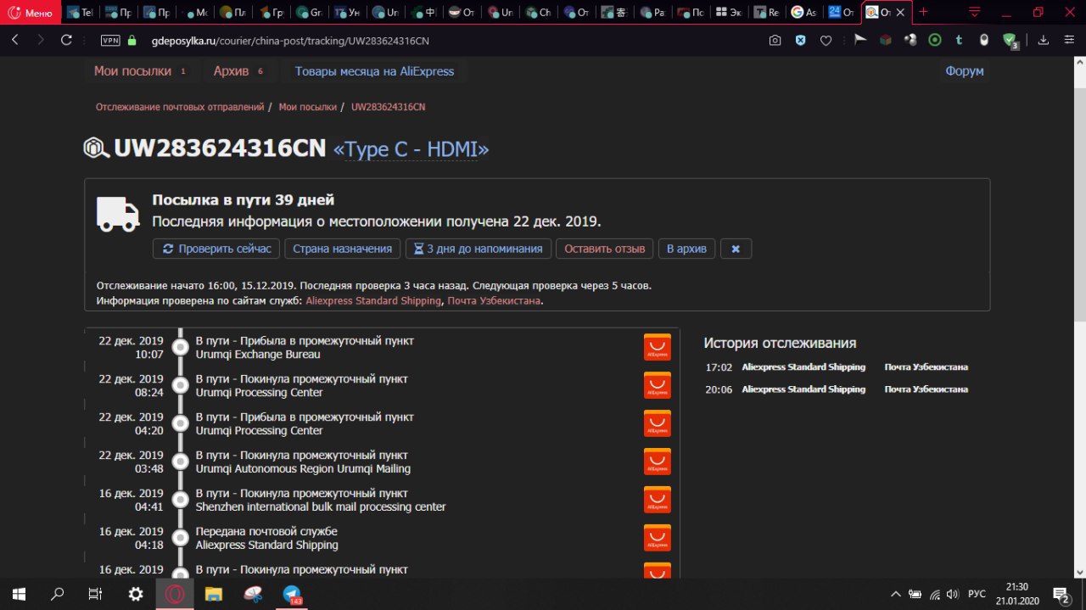Switch to the 'Re' tab

[x=768, y=13]
